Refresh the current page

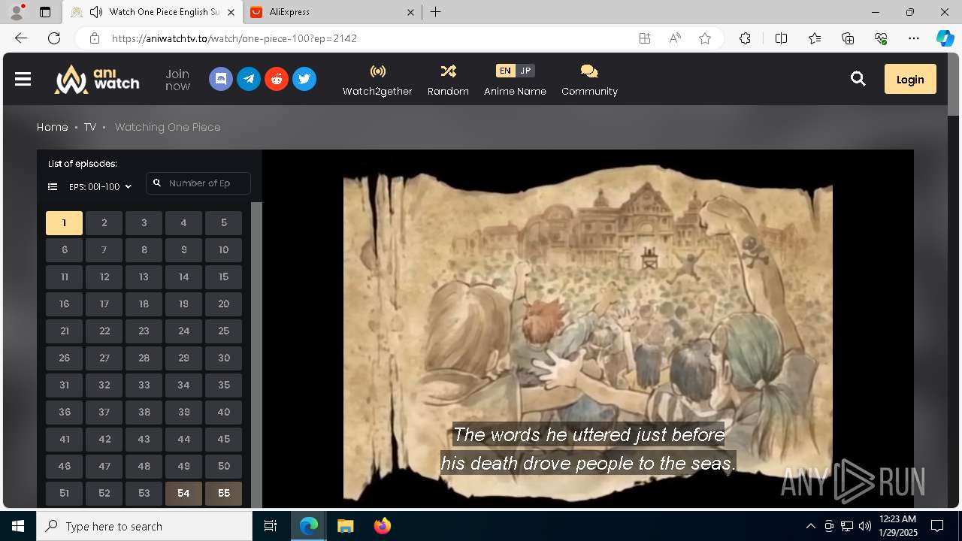[54, 38]
